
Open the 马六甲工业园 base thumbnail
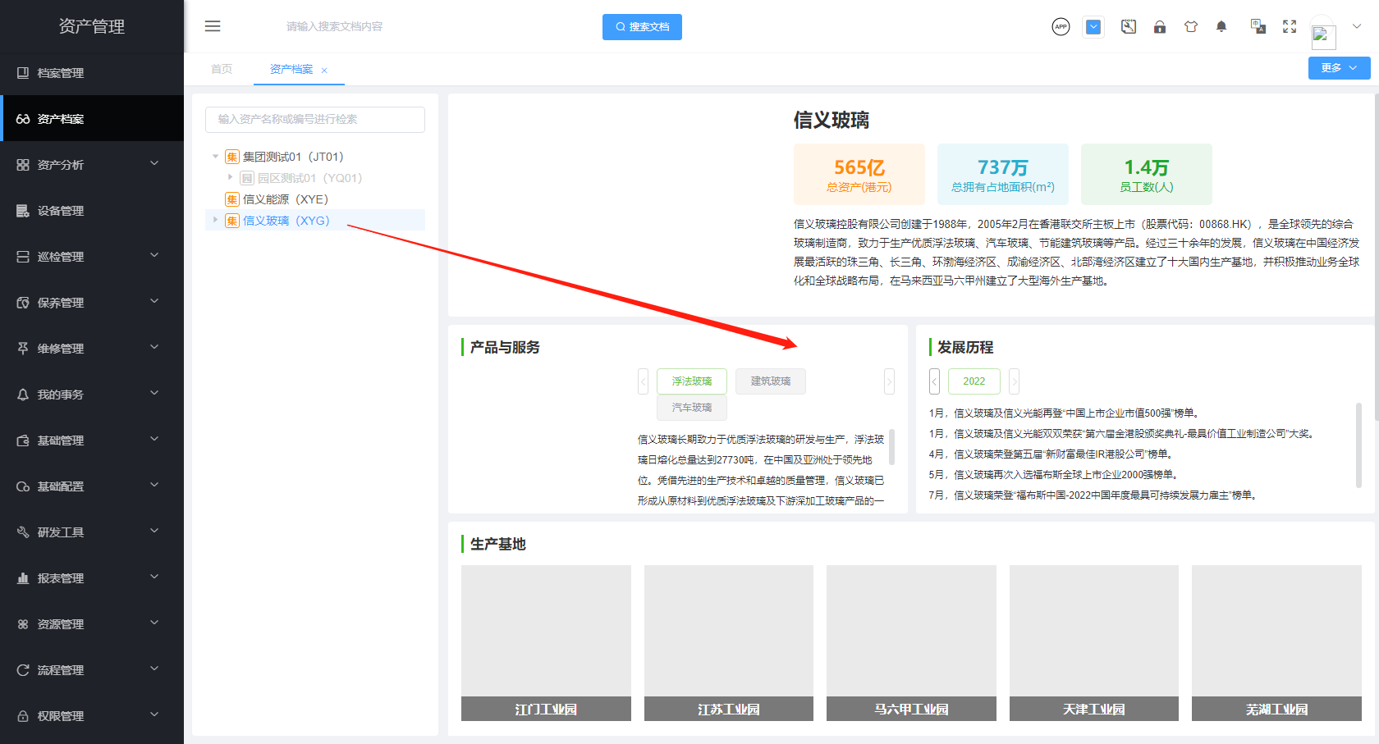tap(911, 643)
